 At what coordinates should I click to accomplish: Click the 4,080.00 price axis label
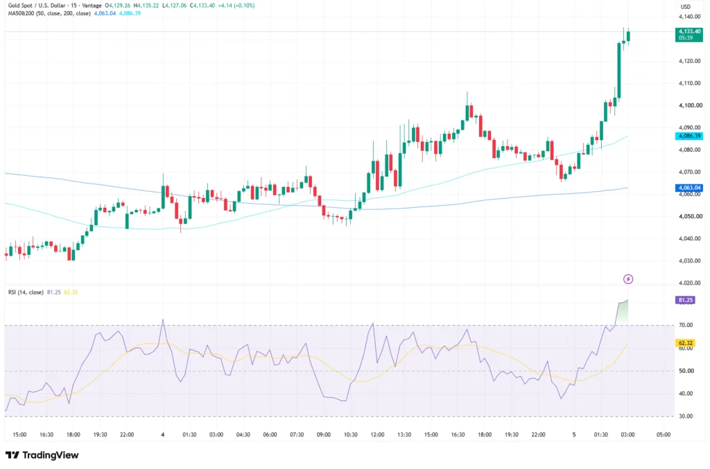point(690,150)
